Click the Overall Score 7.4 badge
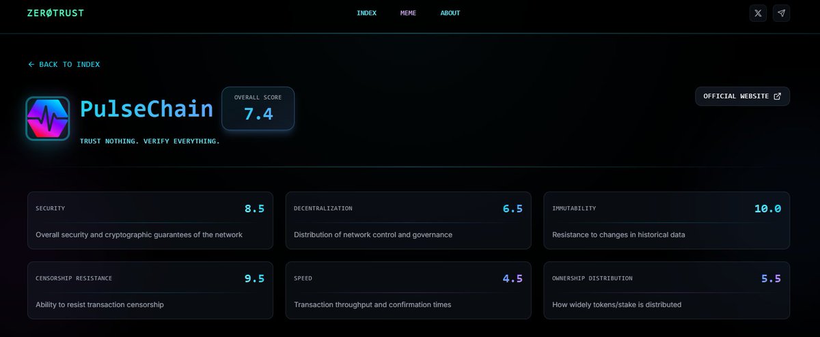Image resolution: width=820 pixels, height=337 pixels. (x=258, y=108)
